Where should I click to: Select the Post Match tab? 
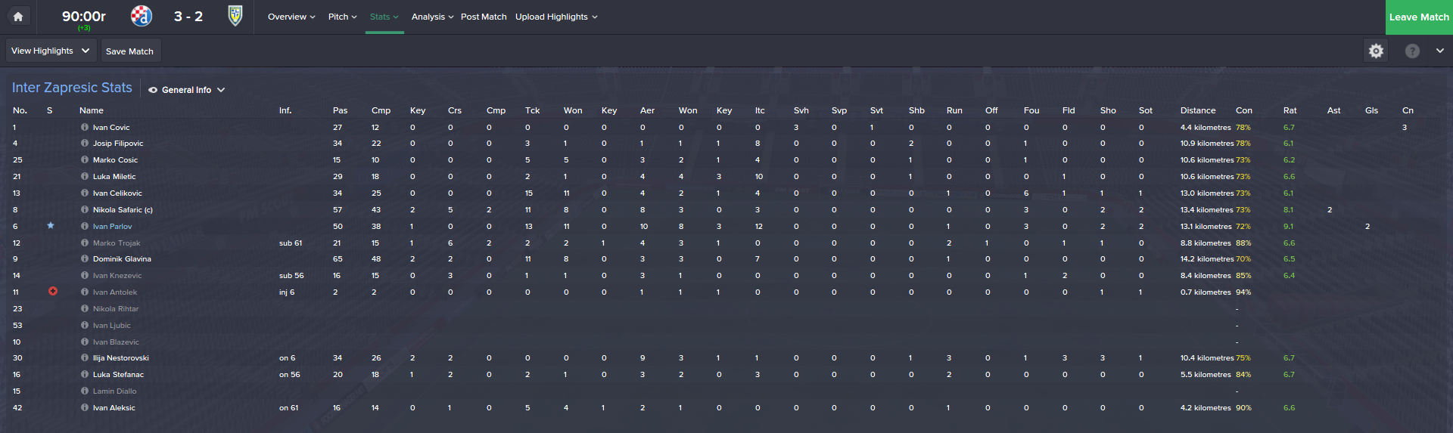[x=484, y=17]
